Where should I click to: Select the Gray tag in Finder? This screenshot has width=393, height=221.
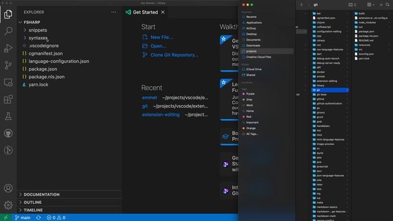point(249,99)
